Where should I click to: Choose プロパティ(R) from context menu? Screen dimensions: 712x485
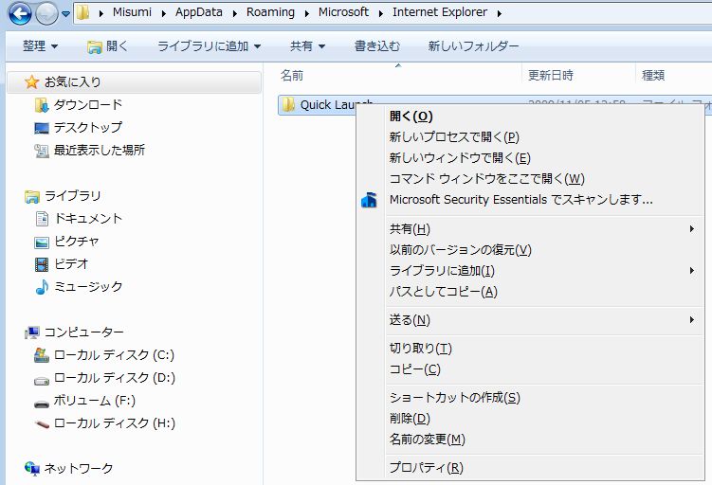427,468
